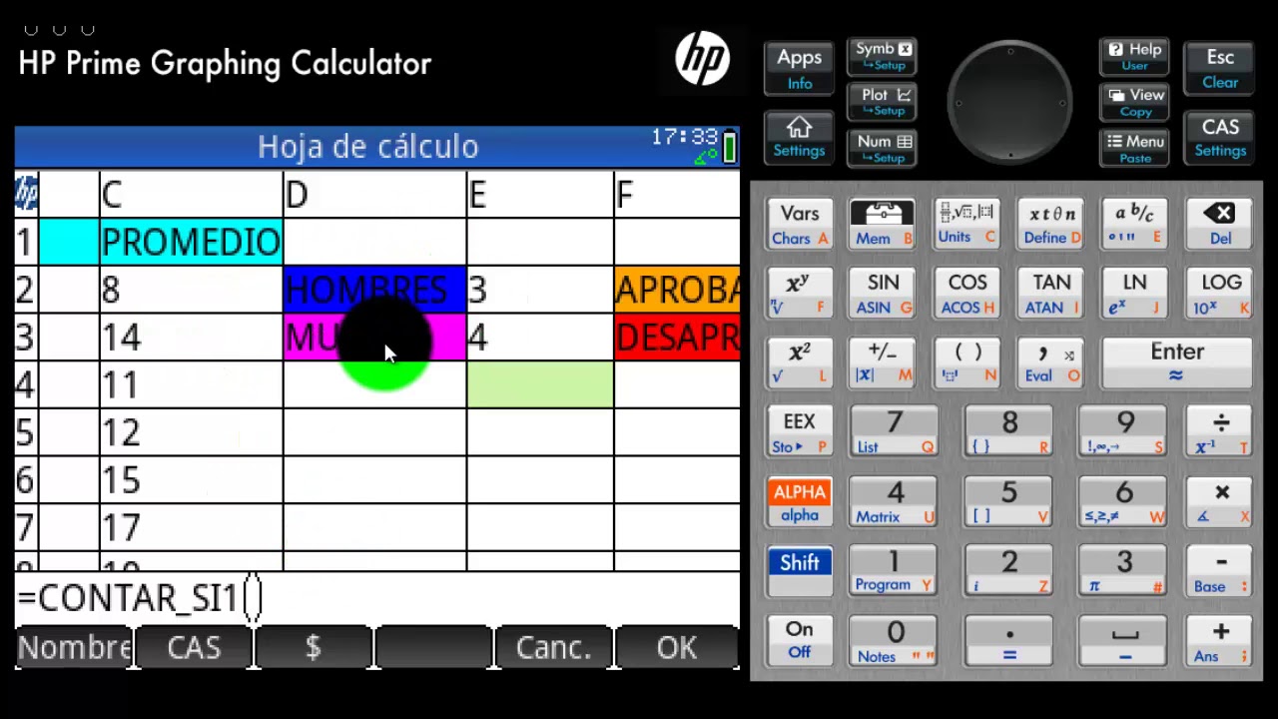Tap the Num Setup key

tap(883, 148)
